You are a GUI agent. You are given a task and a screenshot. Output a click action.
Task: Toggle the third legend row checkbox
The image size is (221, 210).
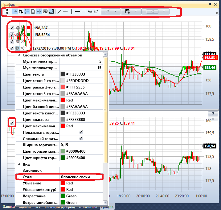point(12,41)
